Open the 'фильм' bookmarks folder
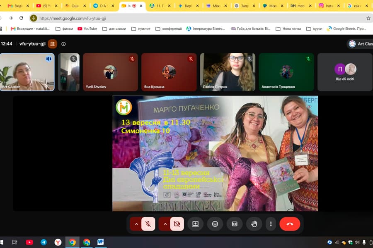Viewport: 373px width, 248px height. coord(64,29)
